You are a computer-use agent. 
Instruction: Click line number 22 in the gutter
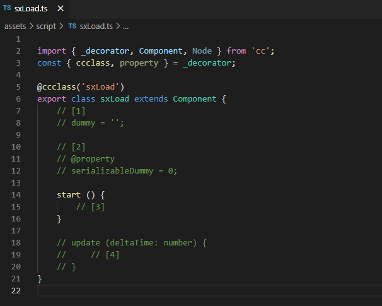click(16, 291)
